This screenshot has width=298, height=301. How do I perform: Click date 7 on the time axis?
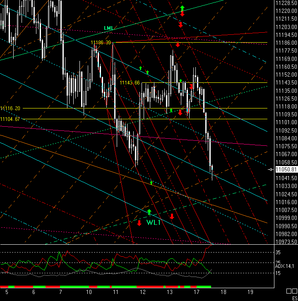[61, 292]
